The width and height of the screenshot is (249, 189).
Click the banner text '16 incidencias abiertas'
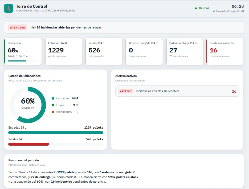[53, 27]
